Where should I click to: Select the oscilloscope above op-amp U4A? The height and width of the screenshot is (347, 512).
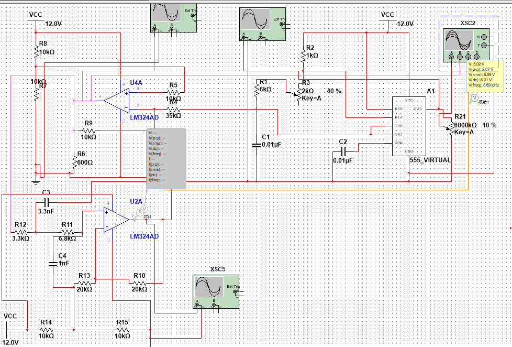pos(174,17)
